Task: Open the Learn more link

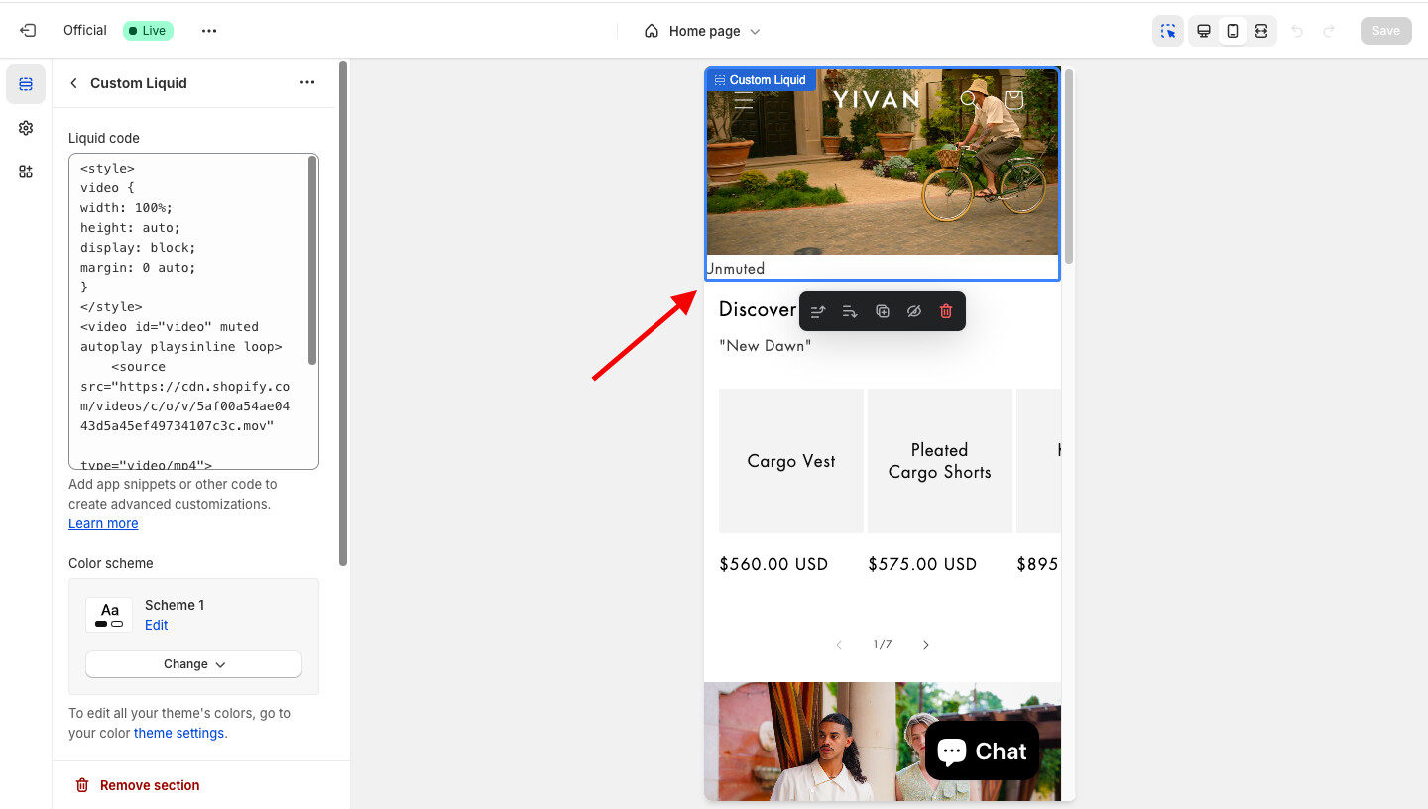Action: [103, 523]
